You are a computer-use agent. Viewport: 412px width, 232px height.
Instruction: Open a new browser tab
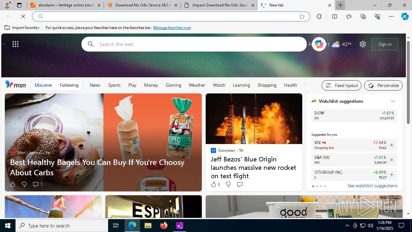pyautogui.click(x=340, y=5)
